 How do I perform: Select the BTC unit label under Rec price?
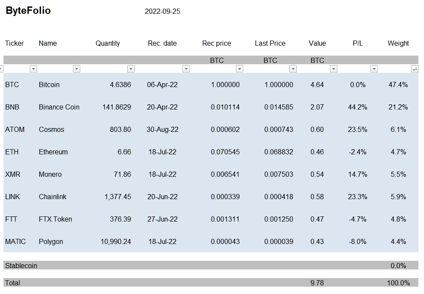tap(217, 60)
